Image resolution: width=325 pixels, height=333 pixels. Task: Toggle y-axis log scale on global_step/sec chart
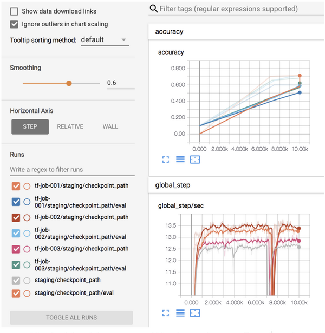[x=180, y=313]
